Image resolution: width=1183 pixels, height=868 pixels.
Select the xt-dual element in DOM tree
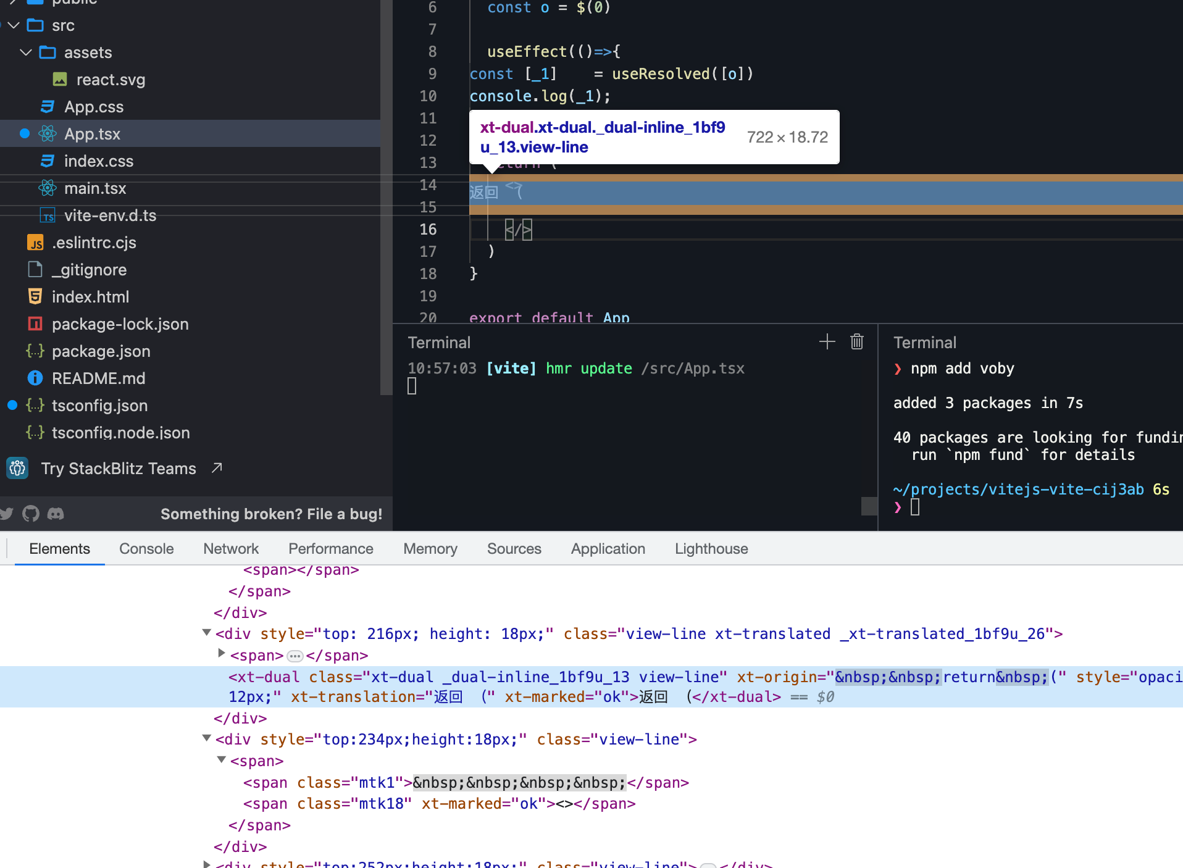coord(591,687)
